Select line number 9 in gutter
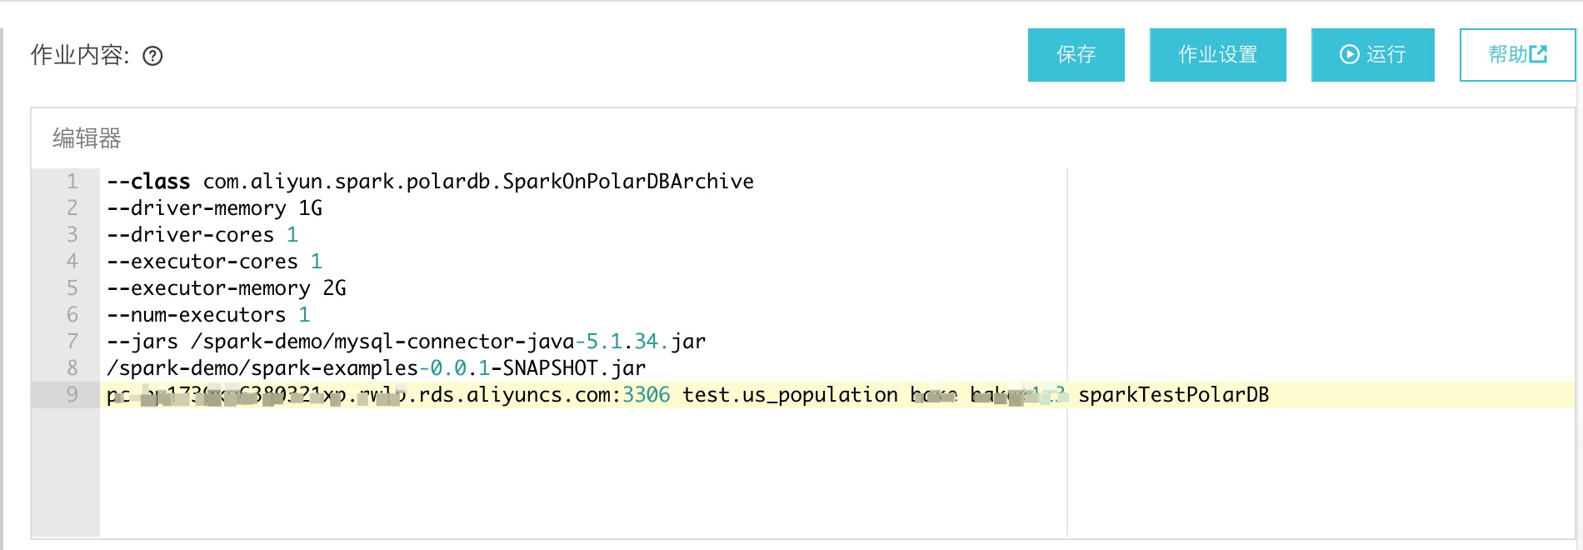 (72, 395)
